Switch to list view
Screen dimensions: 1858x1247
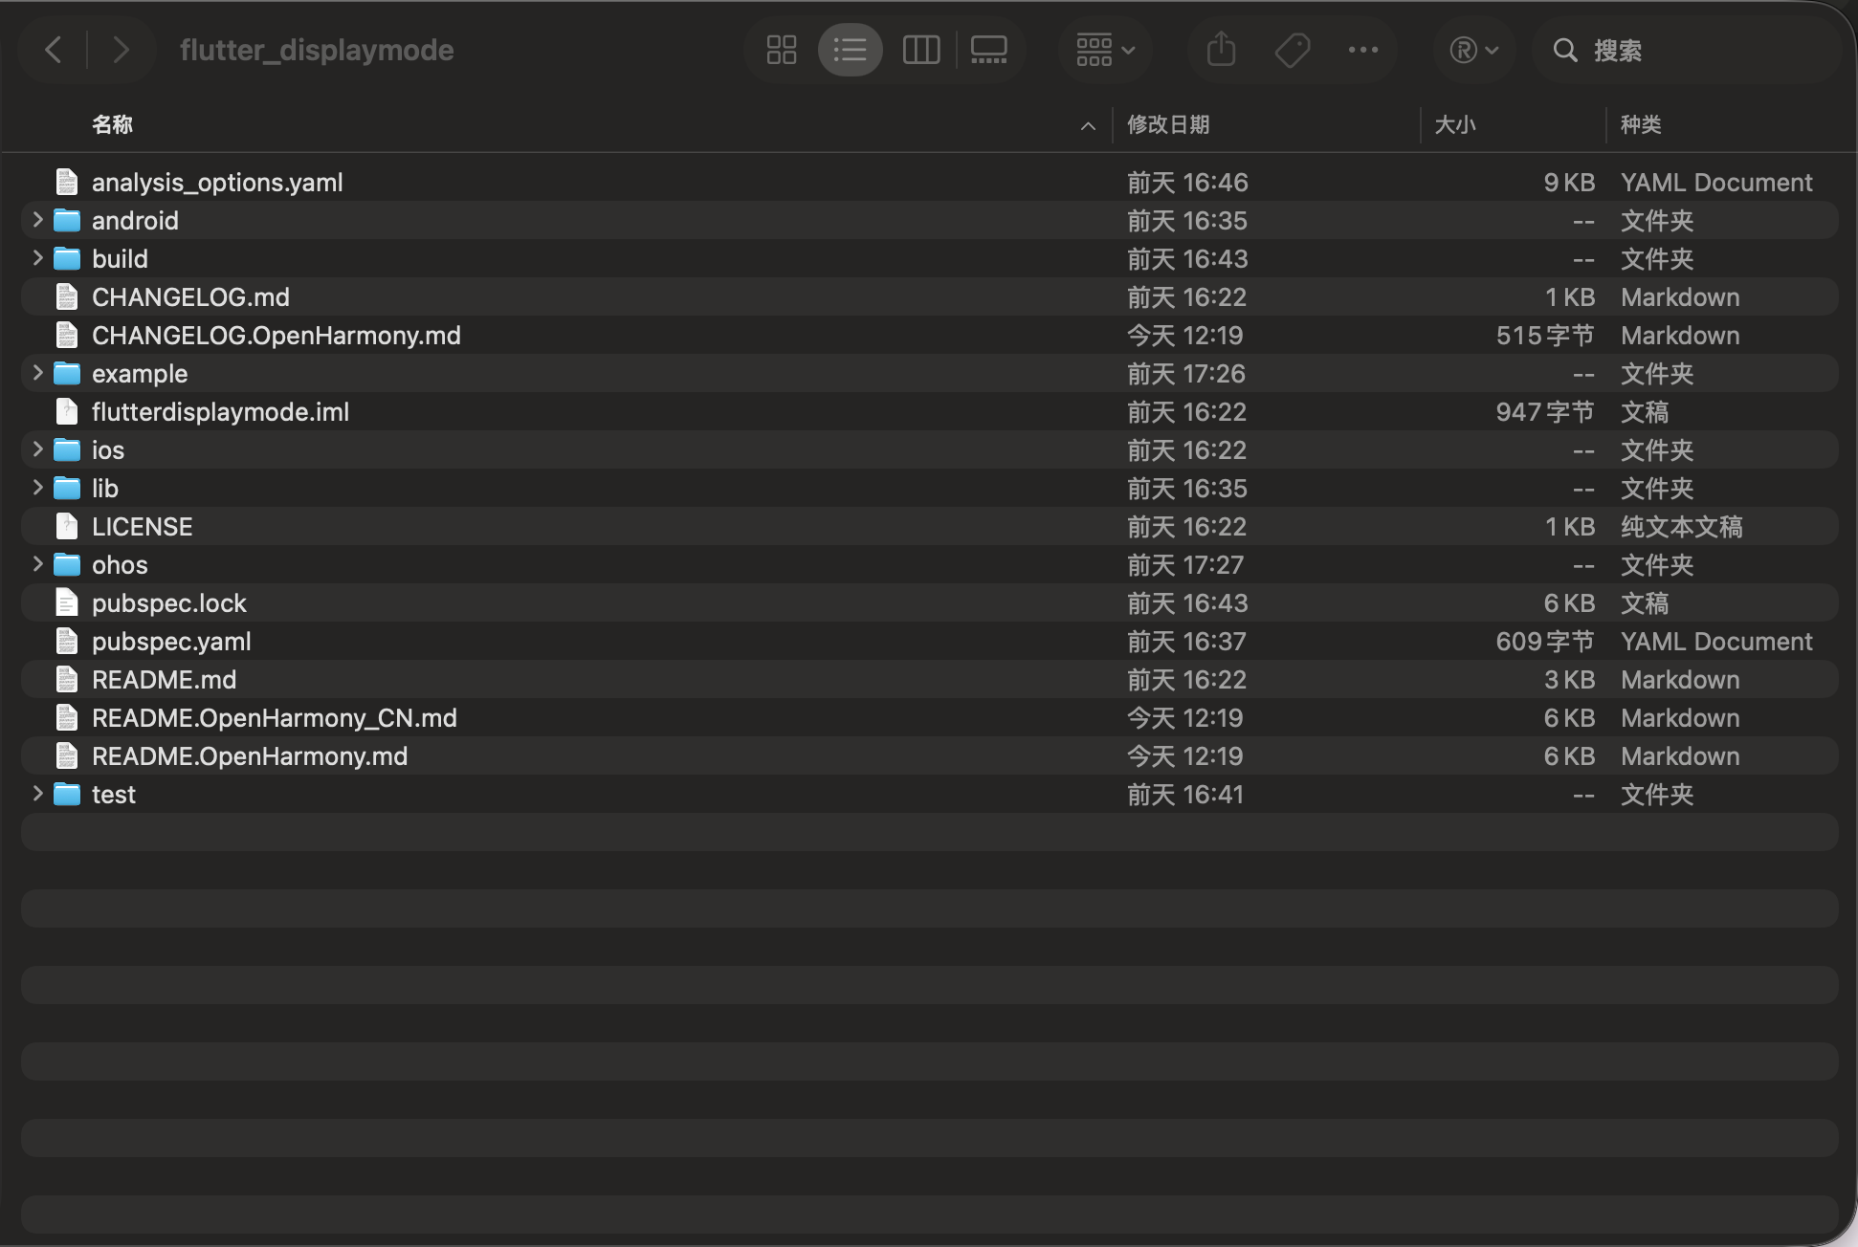850,50
